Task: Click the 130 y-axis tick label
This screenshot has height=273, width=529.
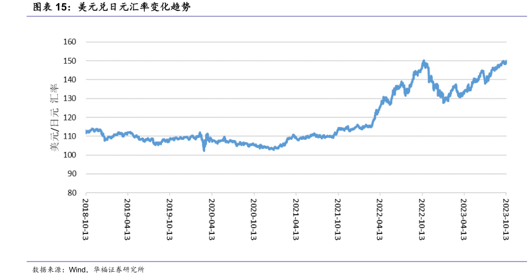Action: point(69,98)
